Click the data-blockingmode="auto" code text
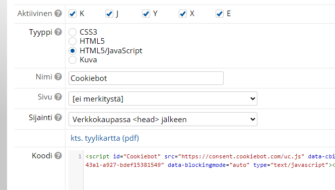Screen dimensions: 335x190 coord(209,165)
